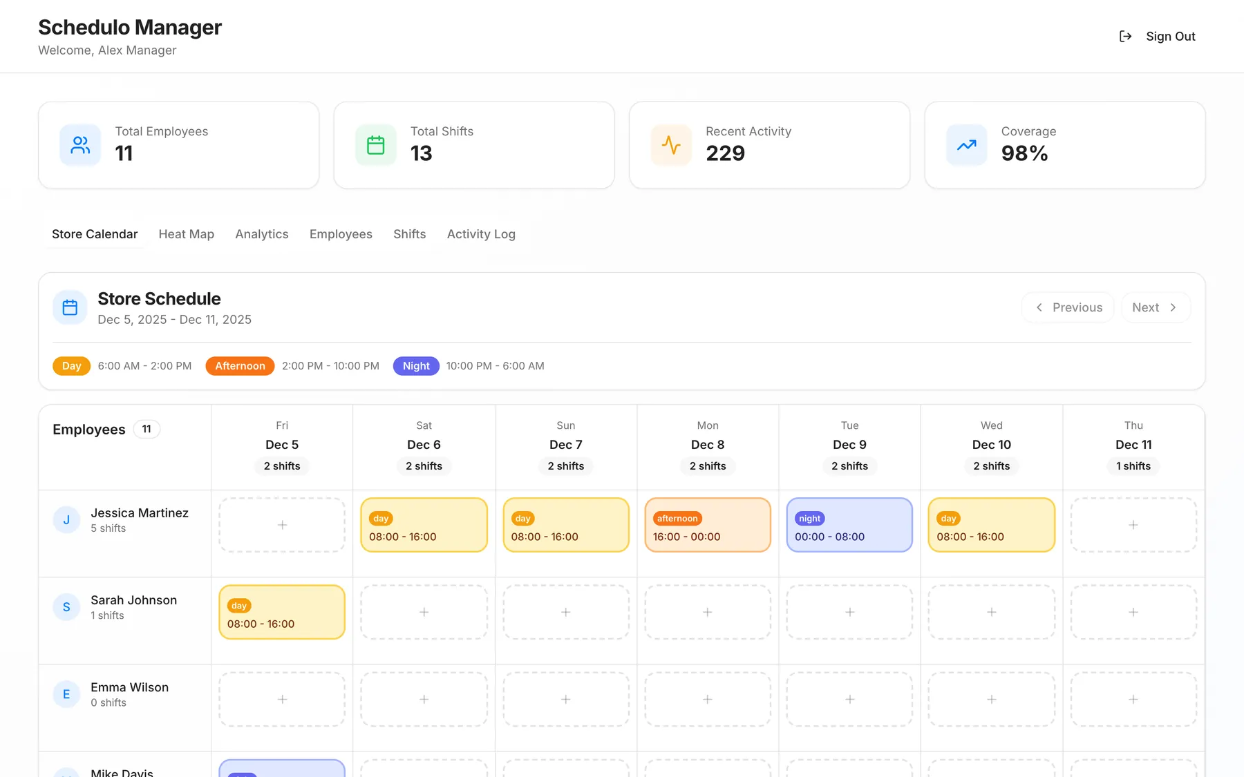
Task: Click the Sign Out logout icon
Action: point(1125,37)
